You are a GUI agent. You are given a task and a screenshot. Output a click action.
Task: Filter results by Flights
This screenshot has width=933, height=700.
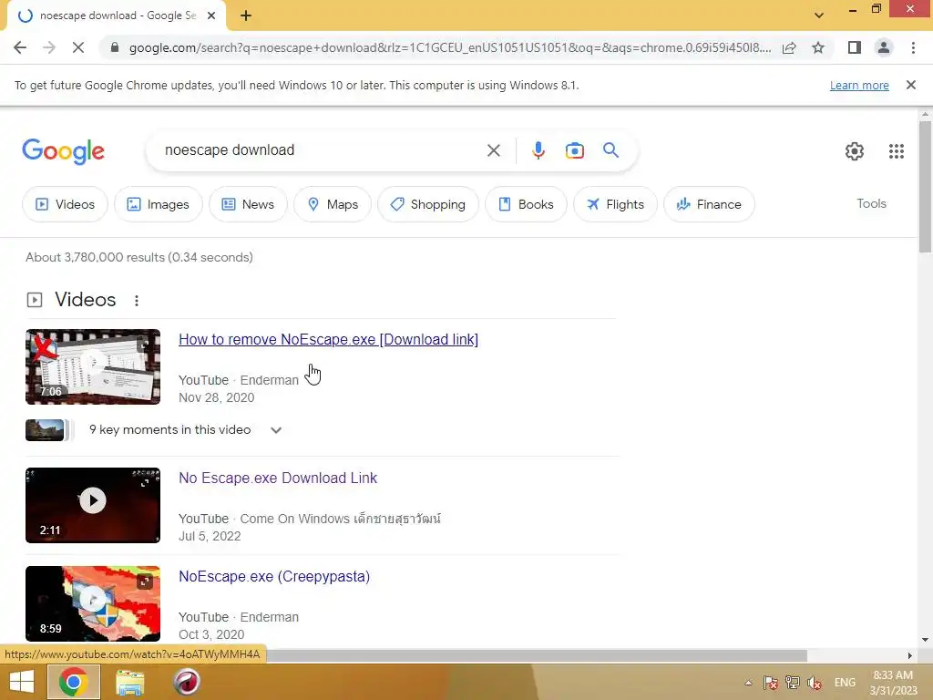[615, 204]
